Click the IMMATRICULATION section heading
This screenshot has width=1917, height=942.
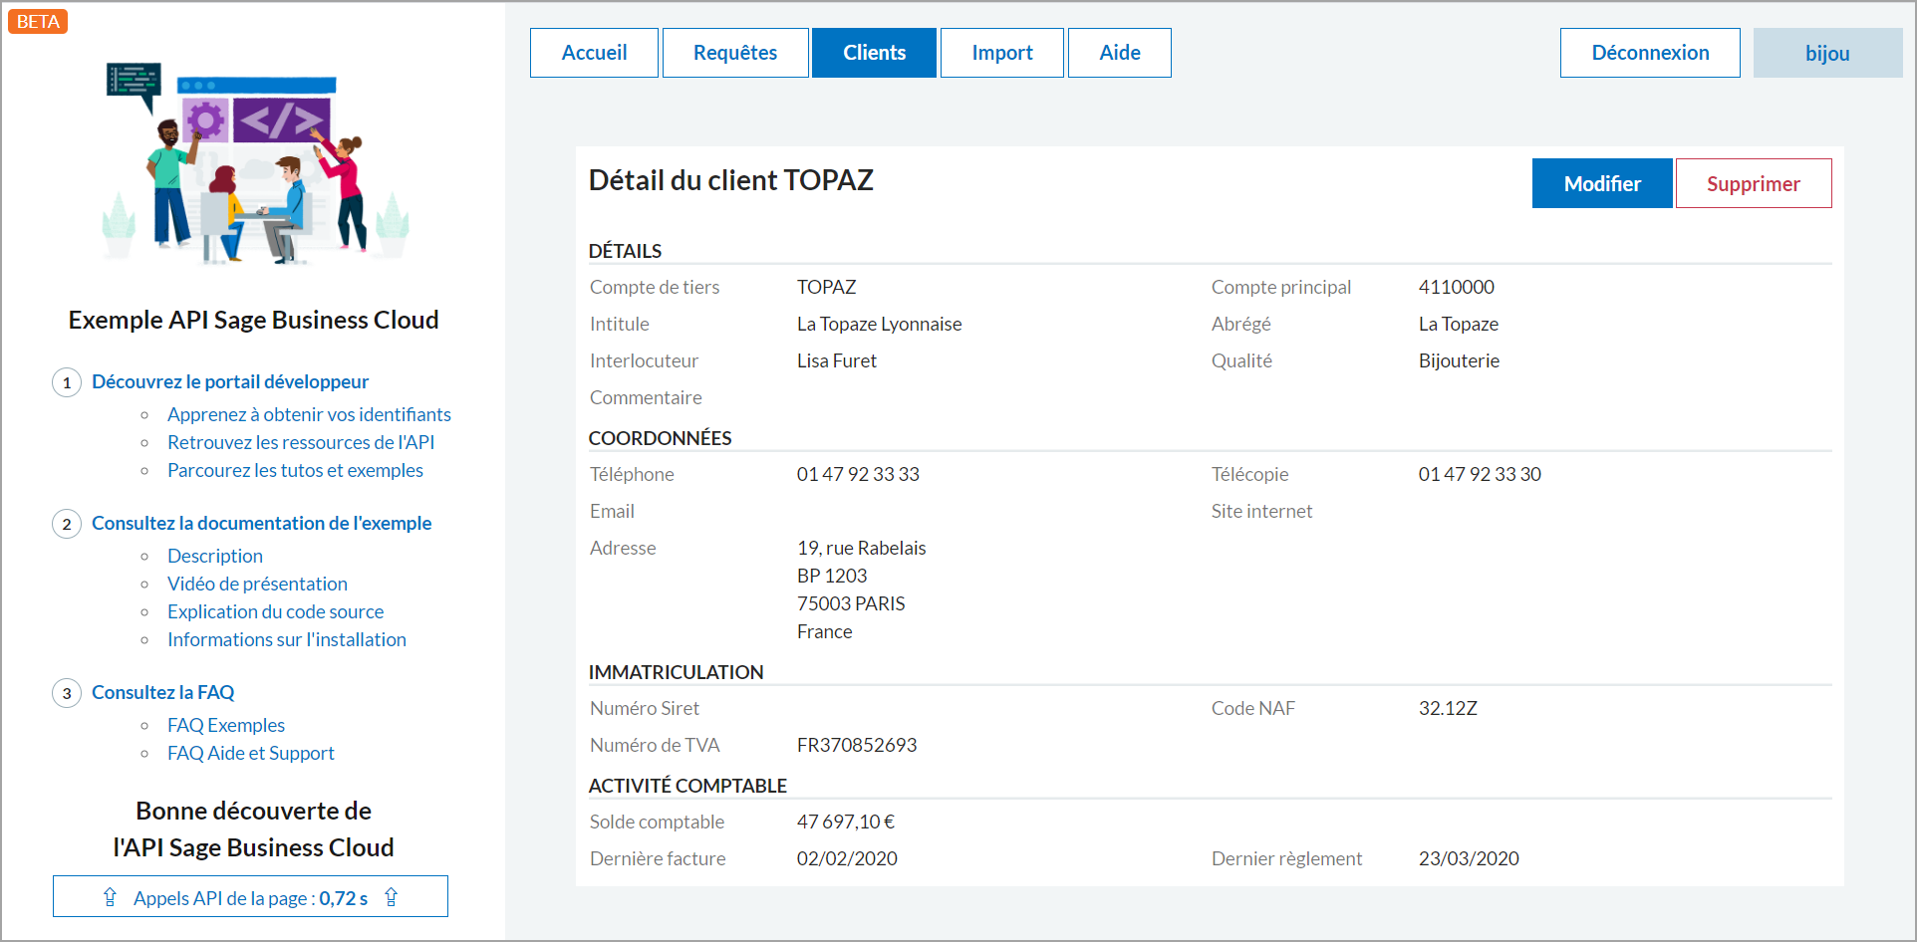tap(676, 672)
